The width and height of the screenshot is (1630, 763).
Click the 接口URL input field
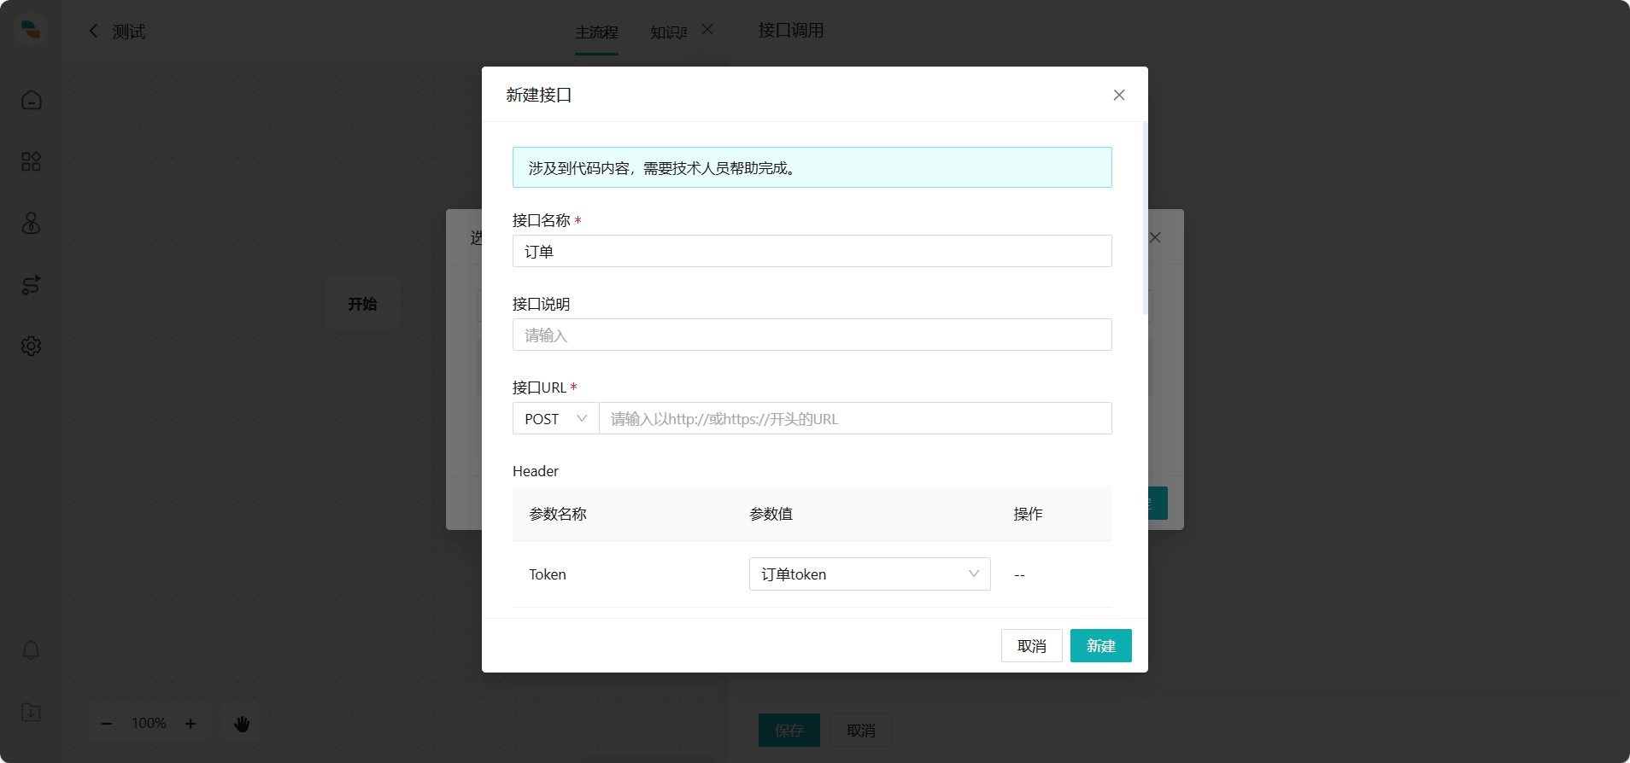coord(855,418)
